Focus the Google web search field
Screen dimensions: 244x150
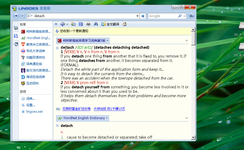tap(163, 16)
